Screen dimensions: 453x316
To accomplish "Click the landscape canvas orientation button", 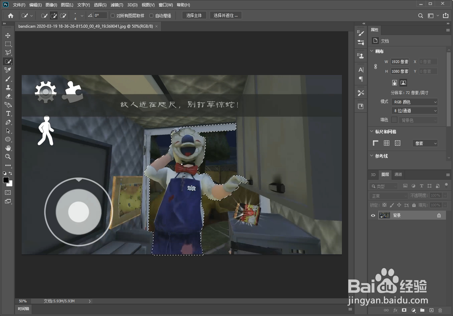I will 403,83.
